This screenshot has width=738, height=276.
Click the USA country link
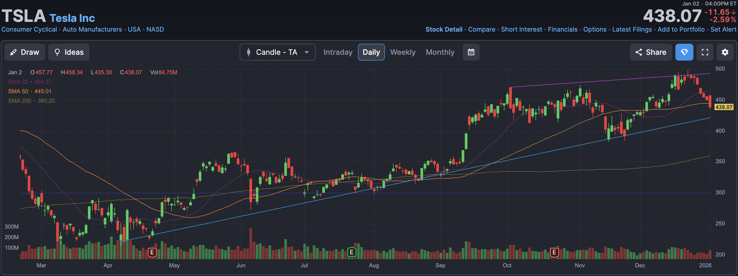pos(134,29)
